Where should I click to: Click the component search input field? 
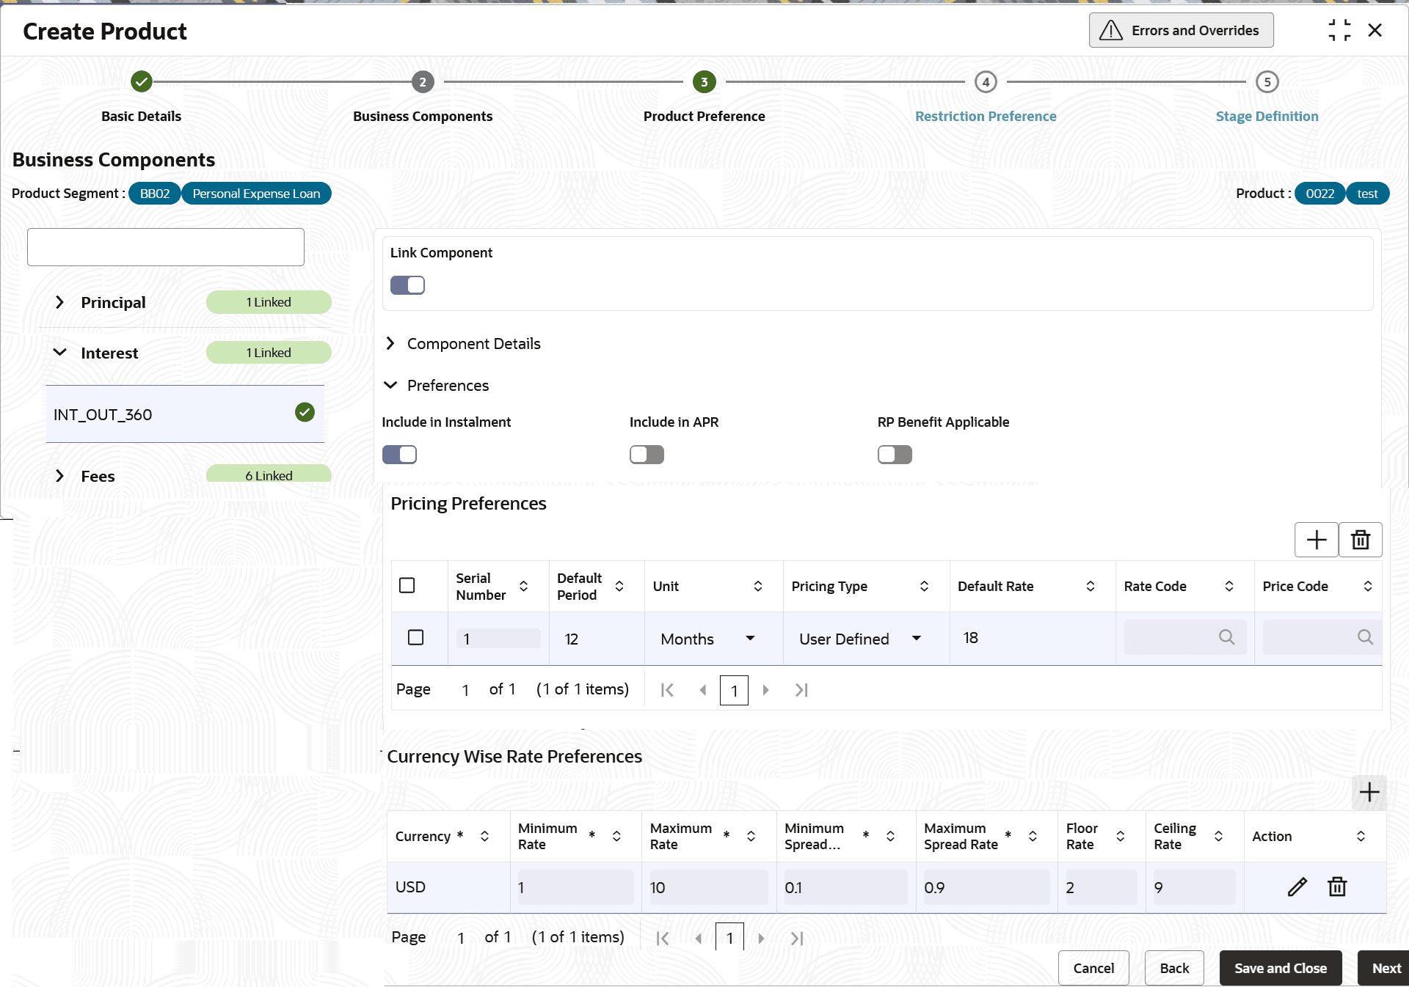166,247
